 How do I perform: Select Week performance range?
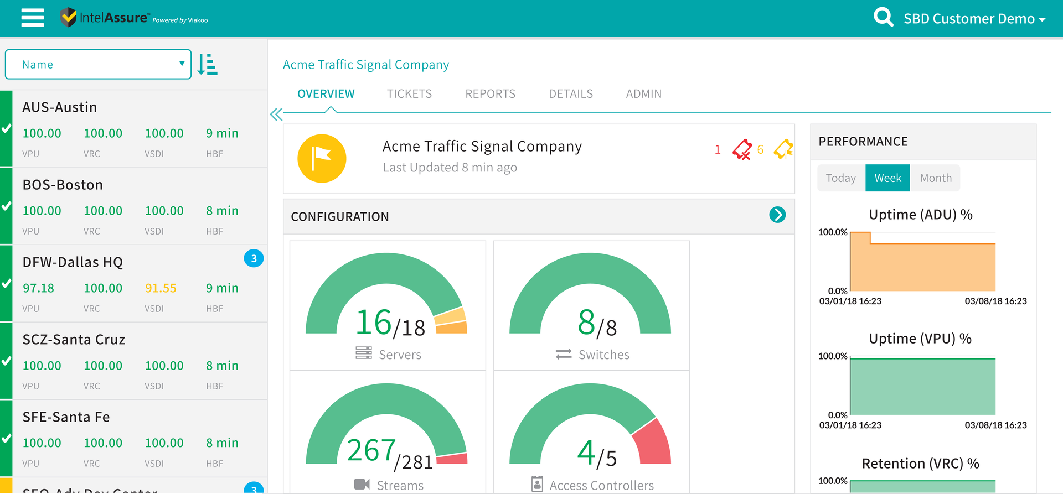click(x=887, y=178)
